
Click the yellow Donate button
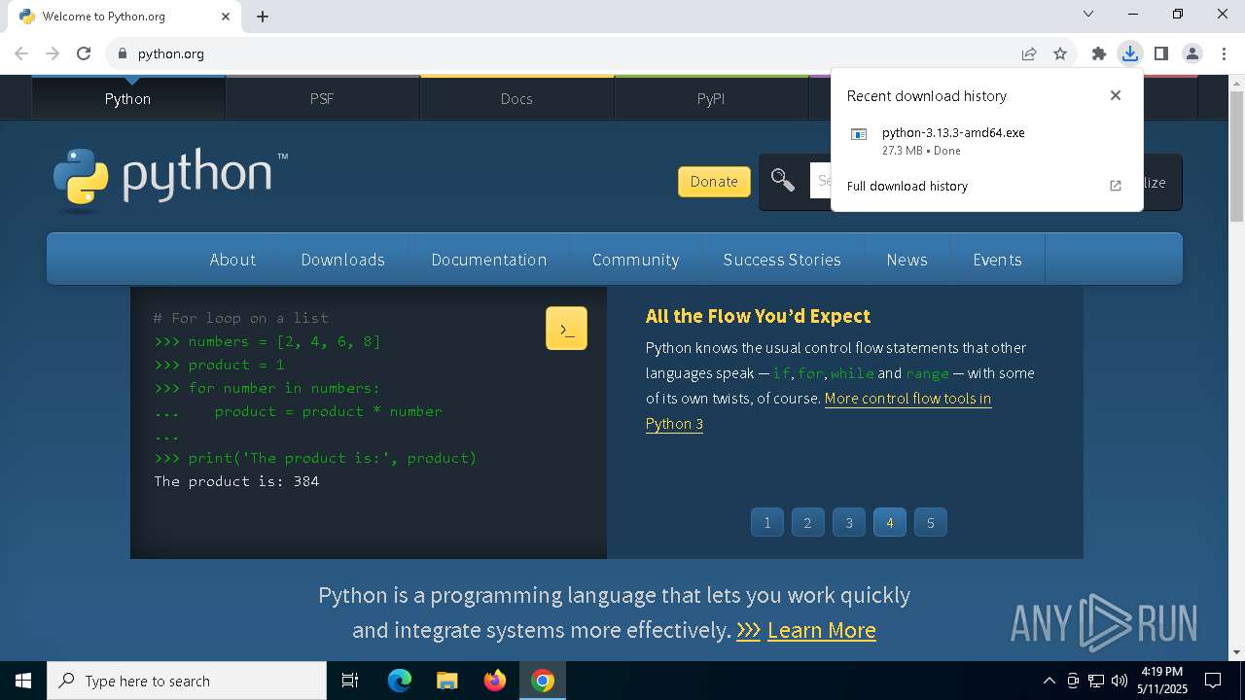click(714, 181)
